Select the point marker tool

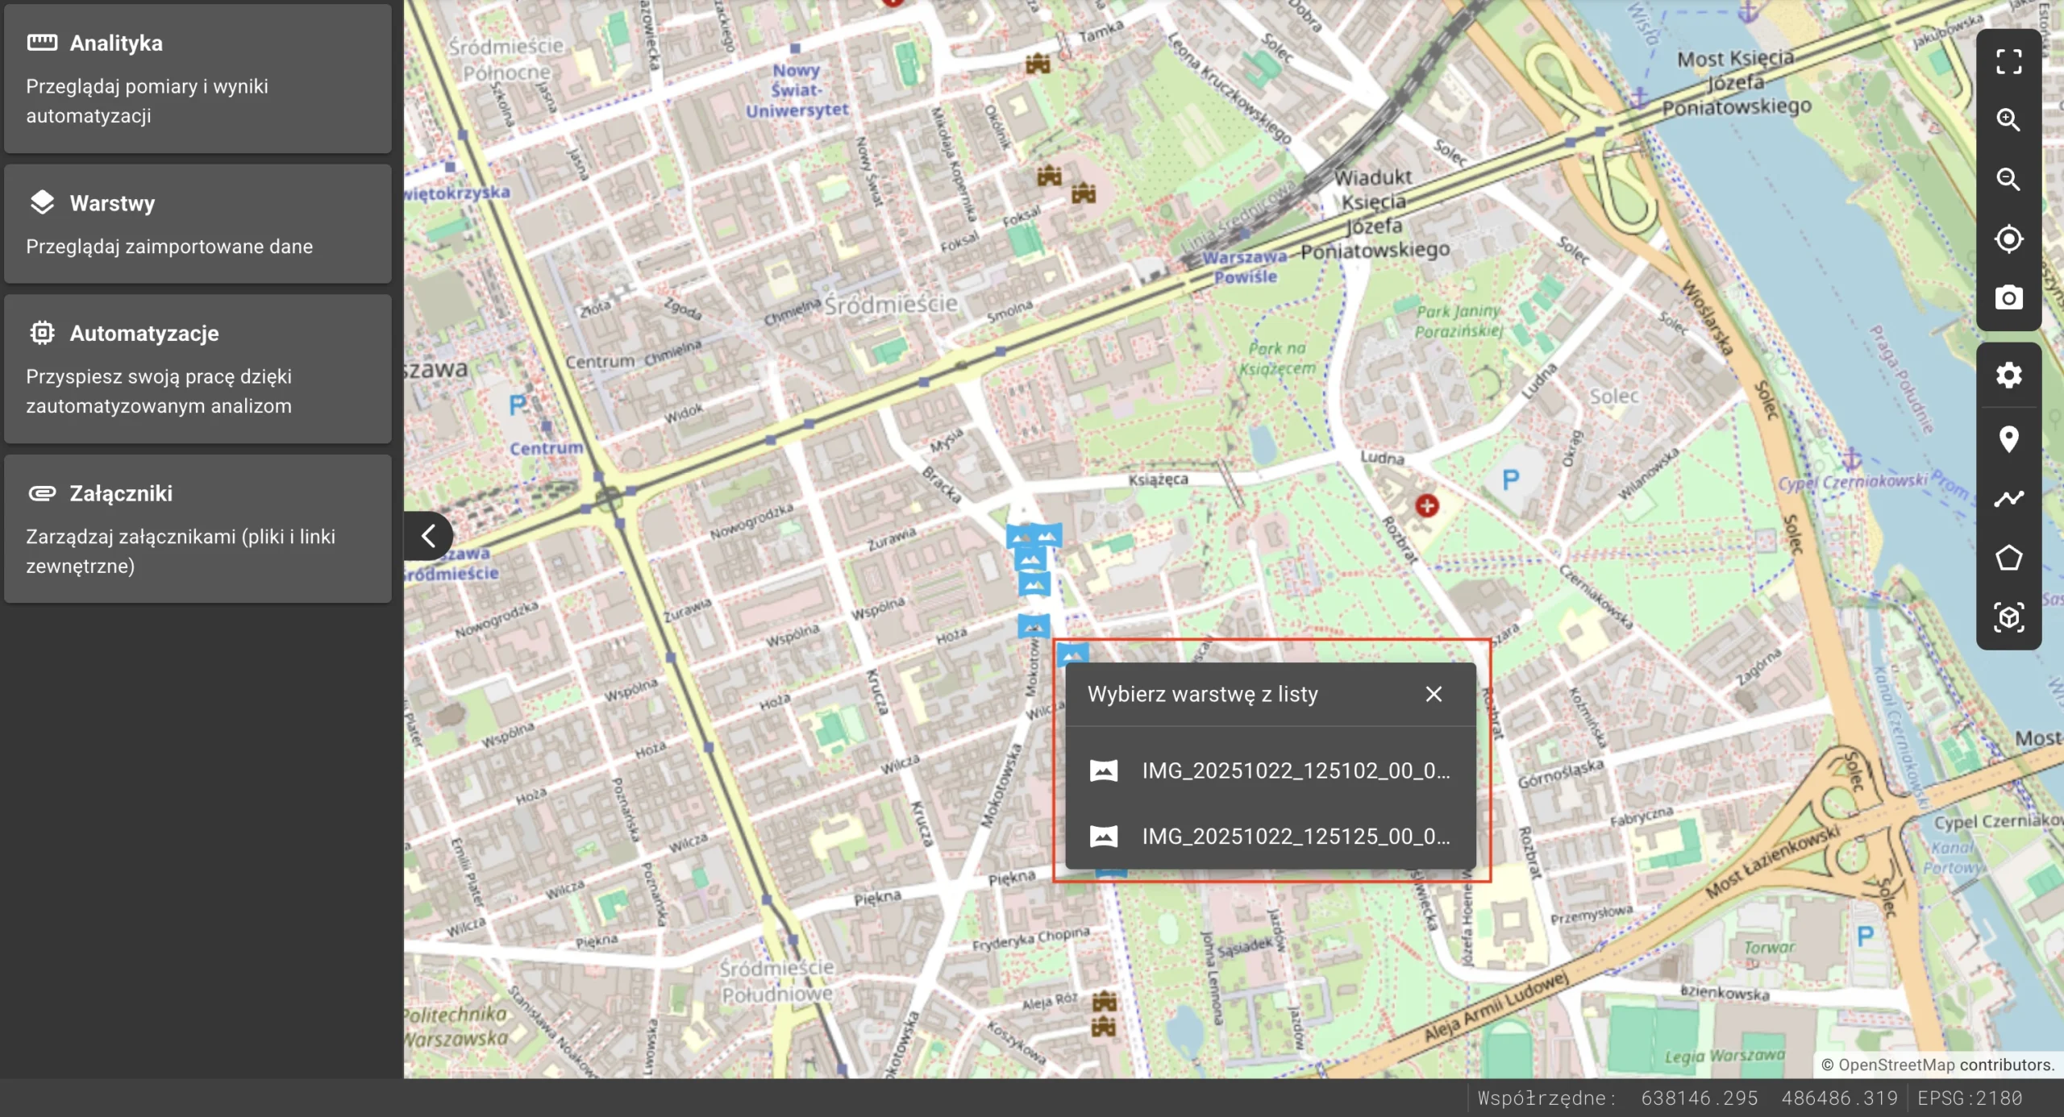[x=2008, y=439]
